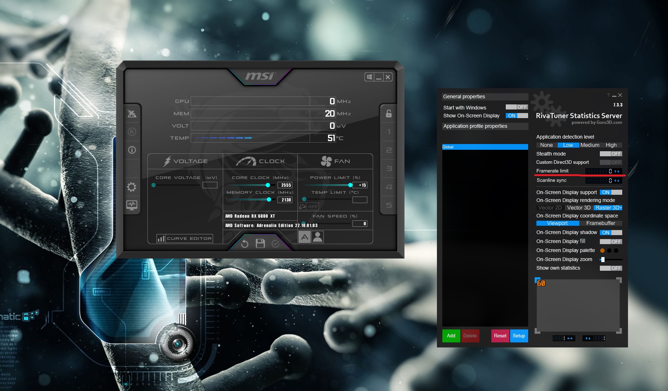Click the OSD preview 60 counter

(541, 283)
